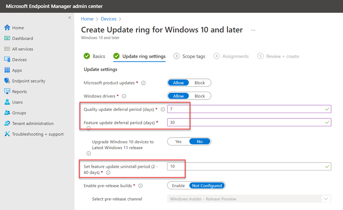Go to the Assignments step
The image size is (343, 210).
coord(231,56)
